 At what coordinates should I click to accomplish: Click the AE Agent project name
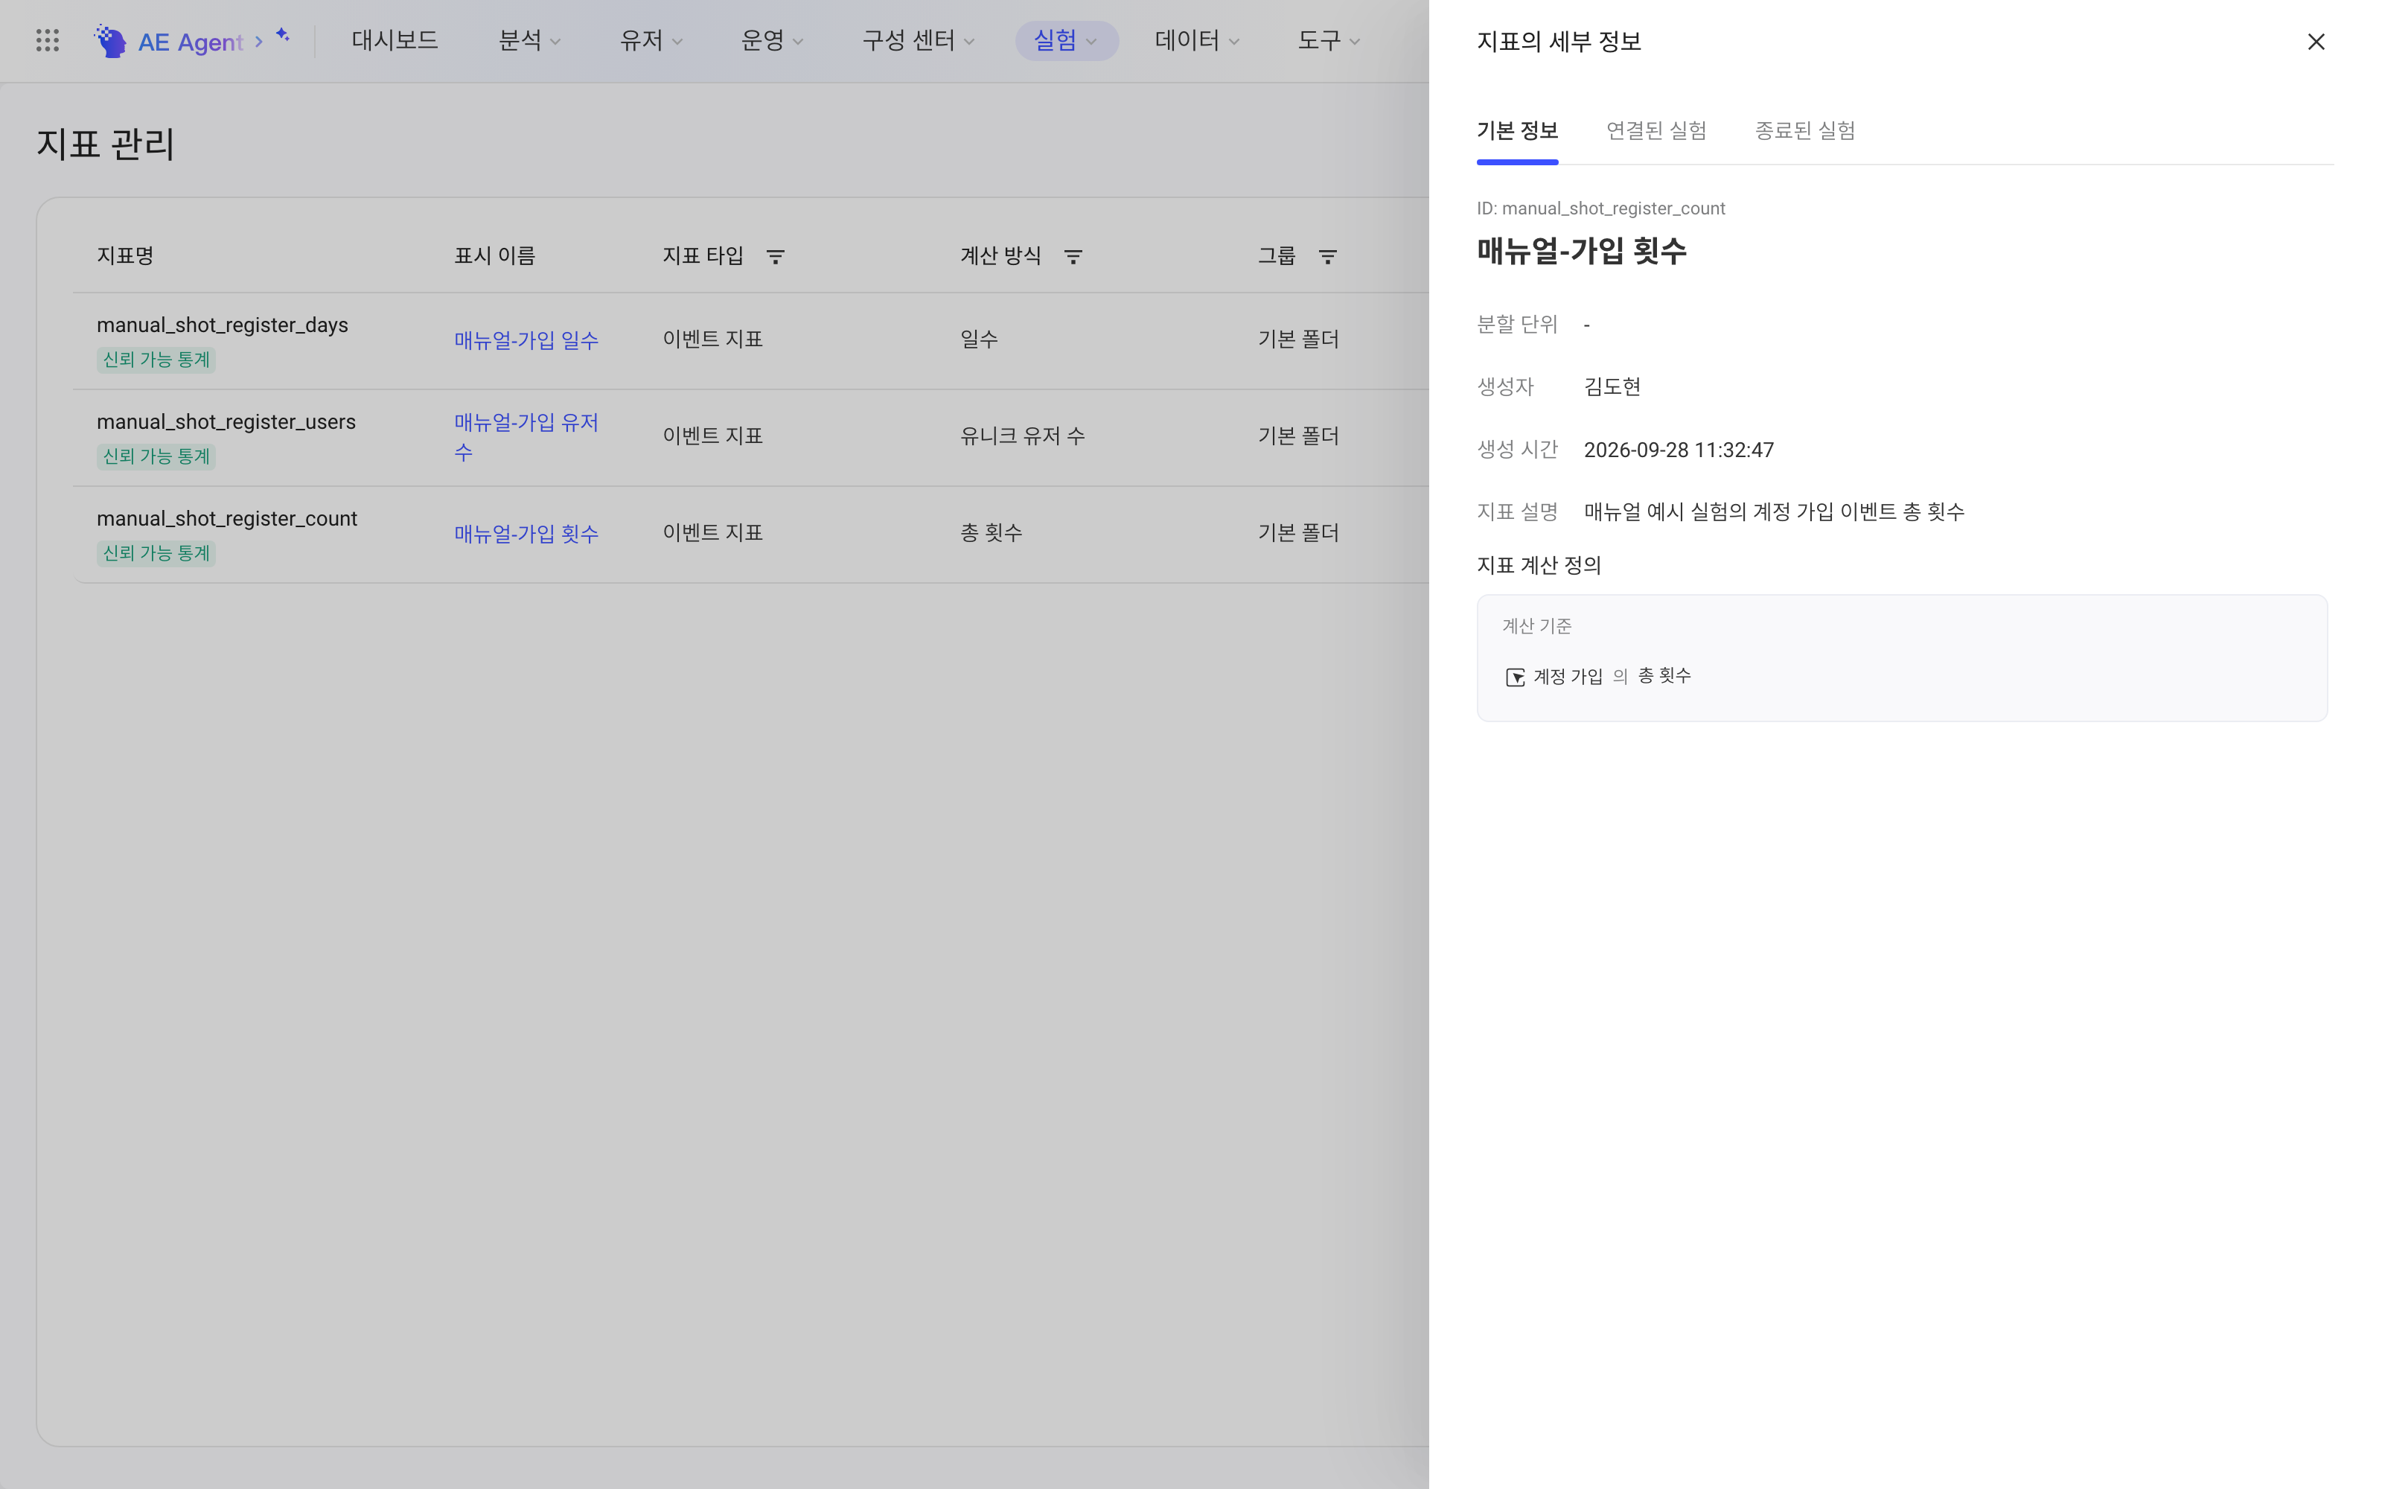point(190,42)
